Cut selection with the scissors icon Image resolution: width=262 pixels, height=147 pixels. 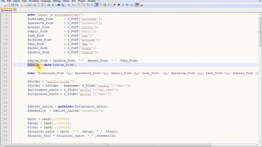34,5
